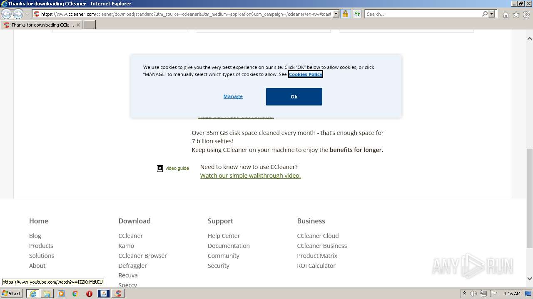Click the Support footer heading
The image size is (533, 299).
[x=220, y=221]
